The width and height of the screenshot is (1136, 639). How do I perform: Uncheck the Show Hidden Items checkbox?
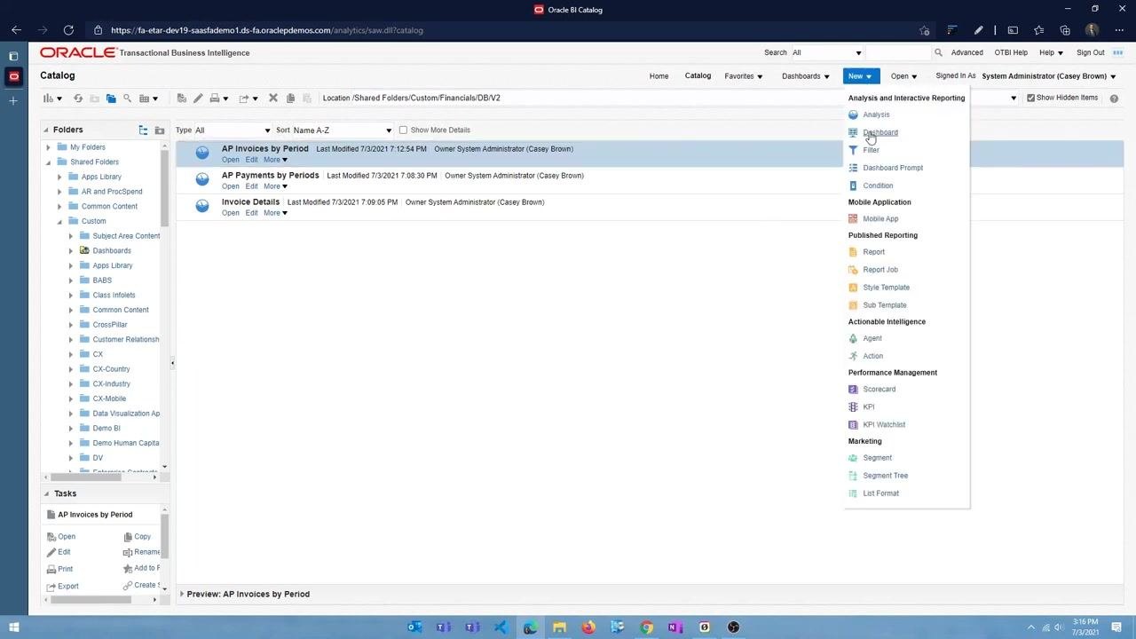1030,98
